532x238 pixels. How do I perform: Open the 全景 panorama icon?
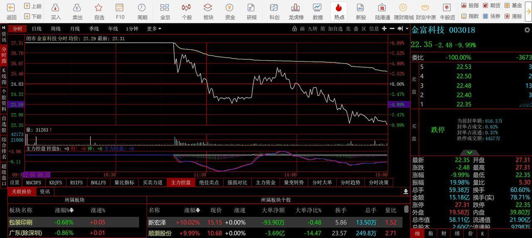click(x=165, y=7)
